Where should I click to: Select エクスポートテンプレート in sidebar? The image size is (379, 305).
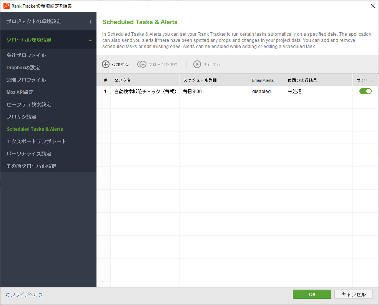pyautogui.click(x=36, y=142)
